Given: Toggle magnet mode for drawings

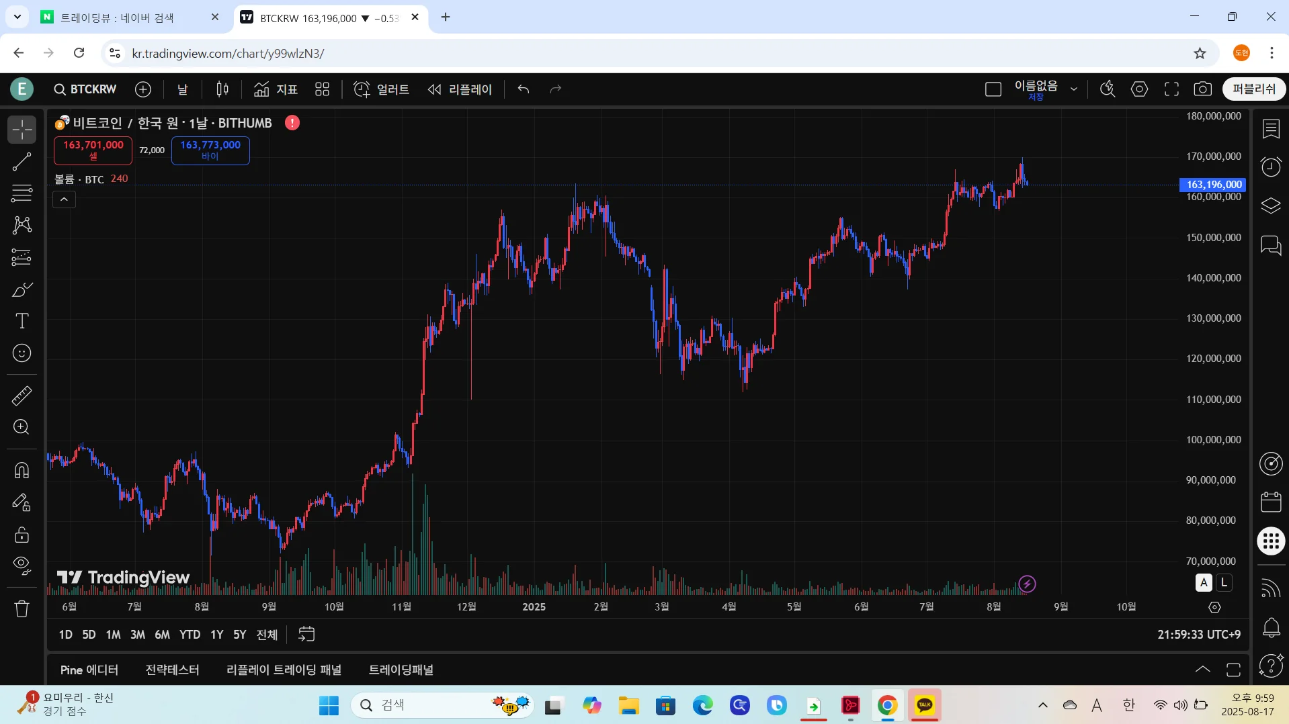Looking at the screenshot, I should [x=22, y=470].
